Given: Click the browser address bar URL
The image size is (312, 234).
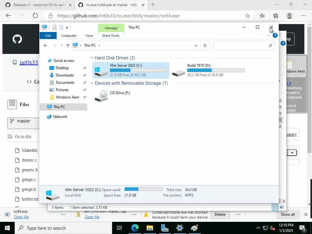Looking at the screenshot, I should (118, 16).
